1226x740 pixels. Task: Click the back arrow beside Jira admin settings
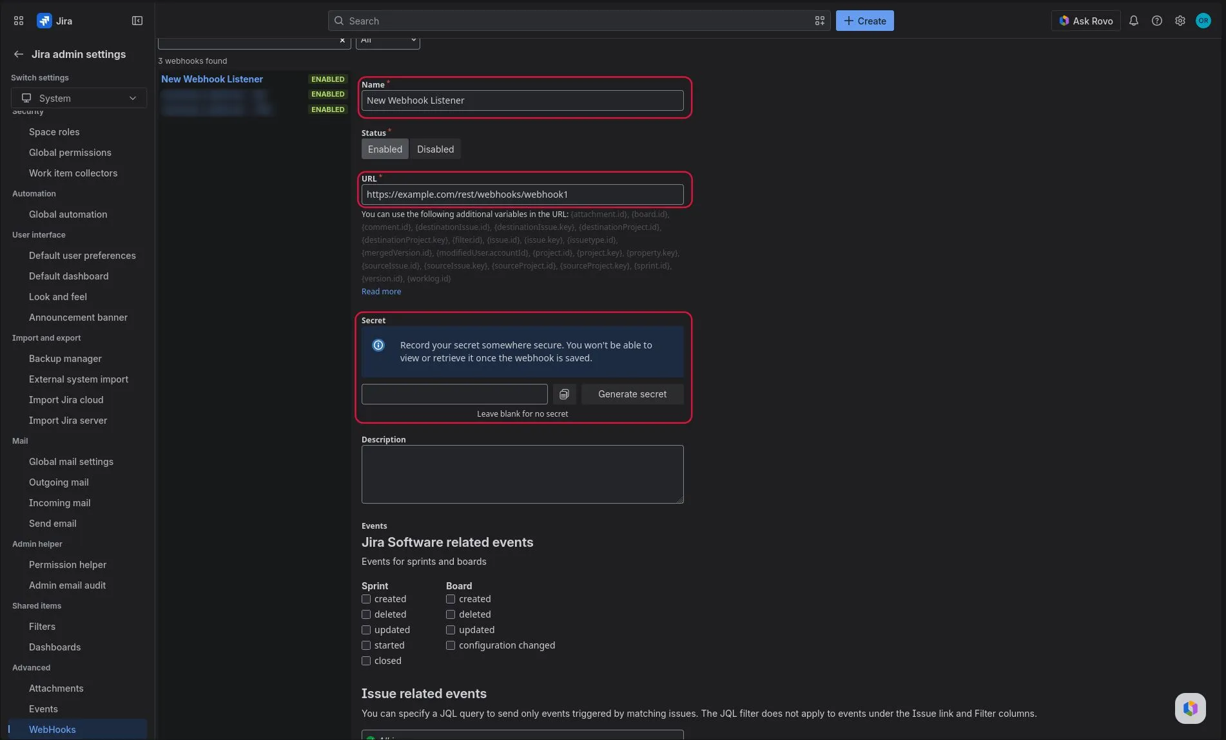[19, 54]
